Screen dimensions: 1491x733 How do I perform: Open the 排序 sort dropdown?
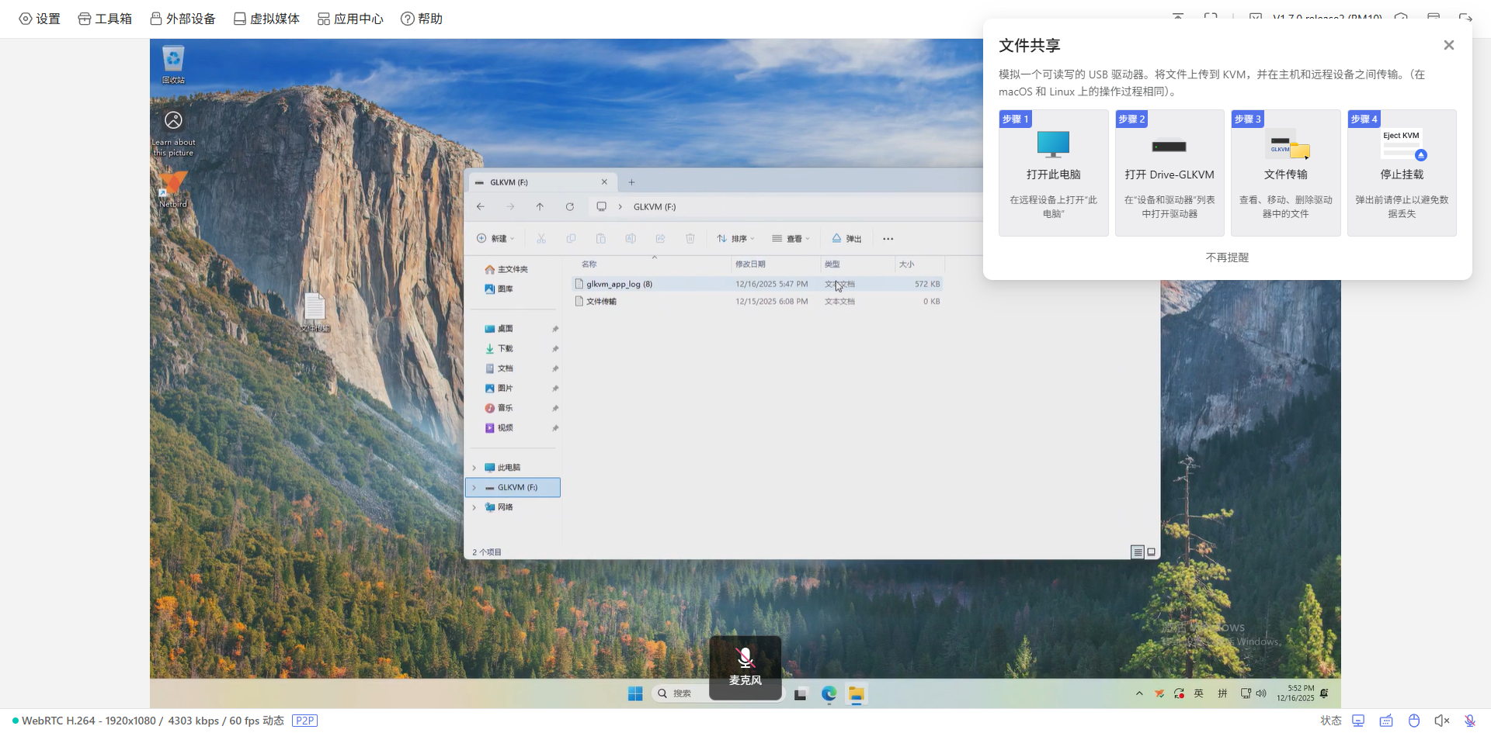(x=735, y=239)
